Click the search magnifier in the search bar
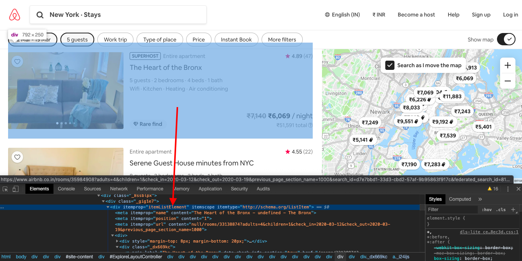This screenshot has width=522, height=261. coord(40,15)
